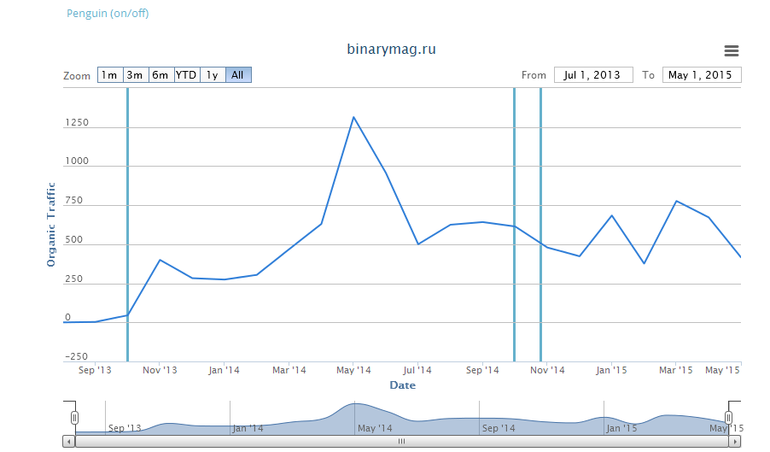Click the scrollbar left arrow button
Viewport: 770px width, 452px height.
(68, 442)
